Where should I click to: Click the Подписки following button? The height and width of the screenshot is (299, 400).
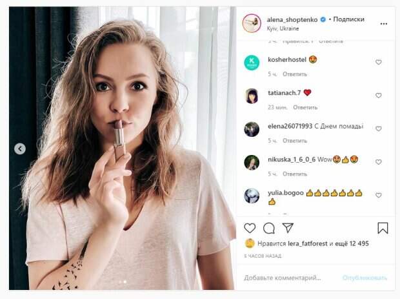pos(349,19)
